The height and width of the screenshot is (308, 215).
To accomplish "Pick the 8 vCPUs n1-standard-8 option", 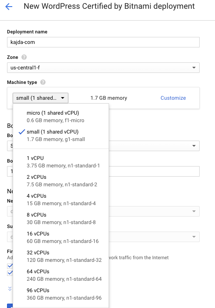I will click(61, 218).
